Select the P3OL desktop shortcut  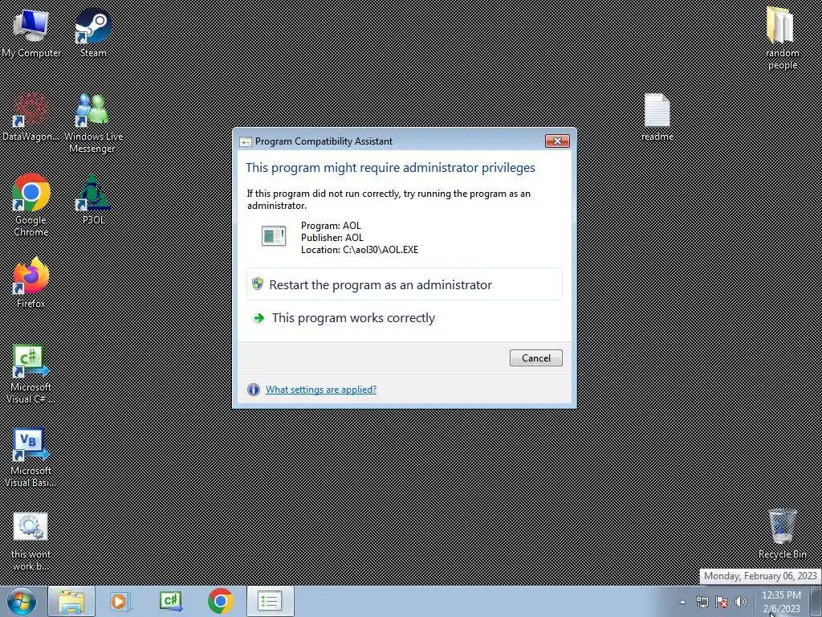click(x=93, y=199)
